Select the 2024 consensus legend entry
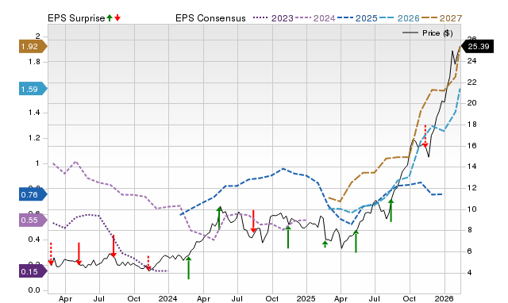The image size is (508, 303). (x=315, y=18)
